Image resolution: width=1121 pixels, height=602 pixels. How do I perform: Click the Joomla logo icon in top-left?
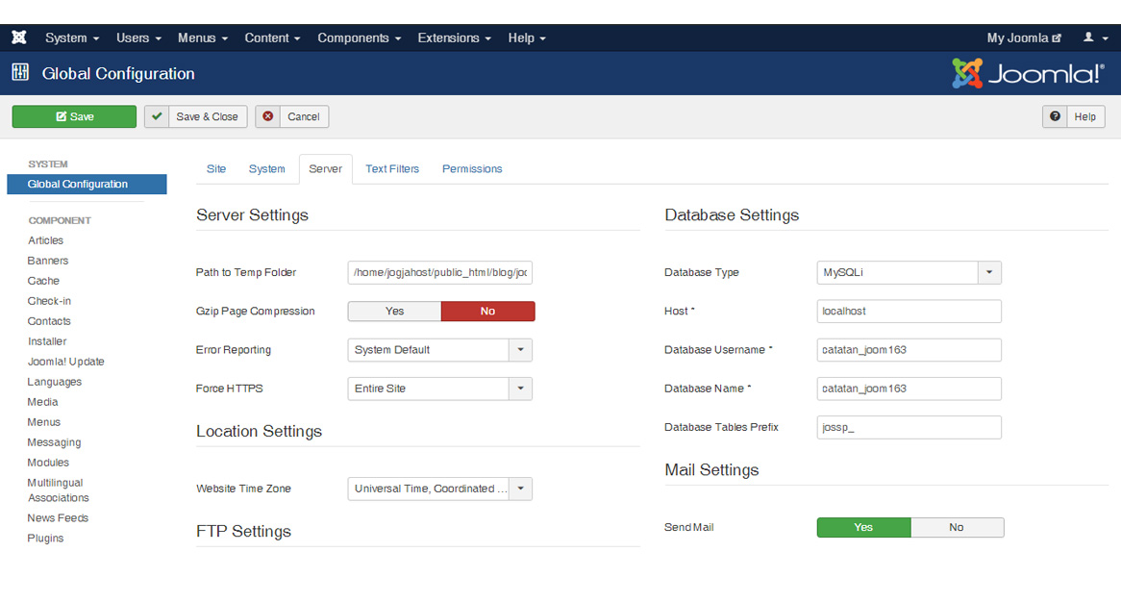click(x=19, y=38)
